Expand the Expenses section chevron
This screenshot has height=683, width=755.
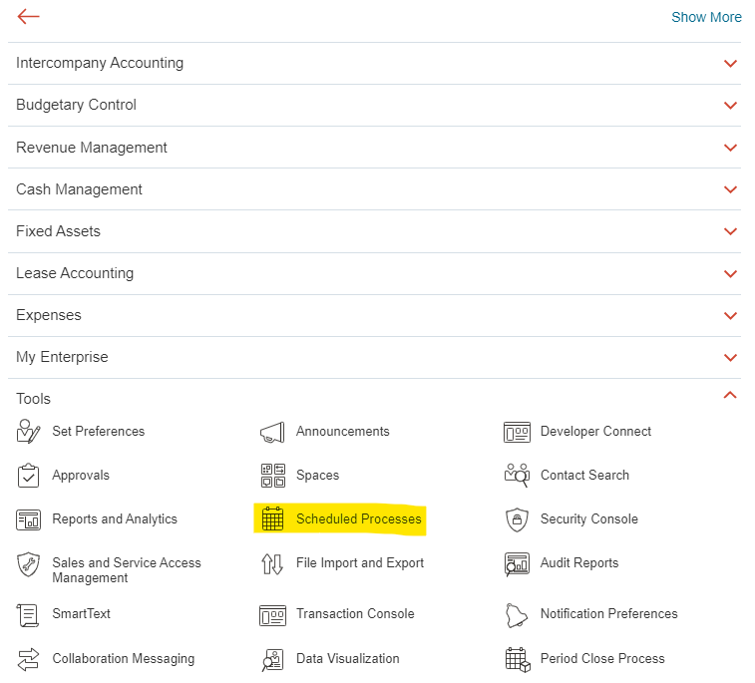pyautogui.click(x=730, y=316)
